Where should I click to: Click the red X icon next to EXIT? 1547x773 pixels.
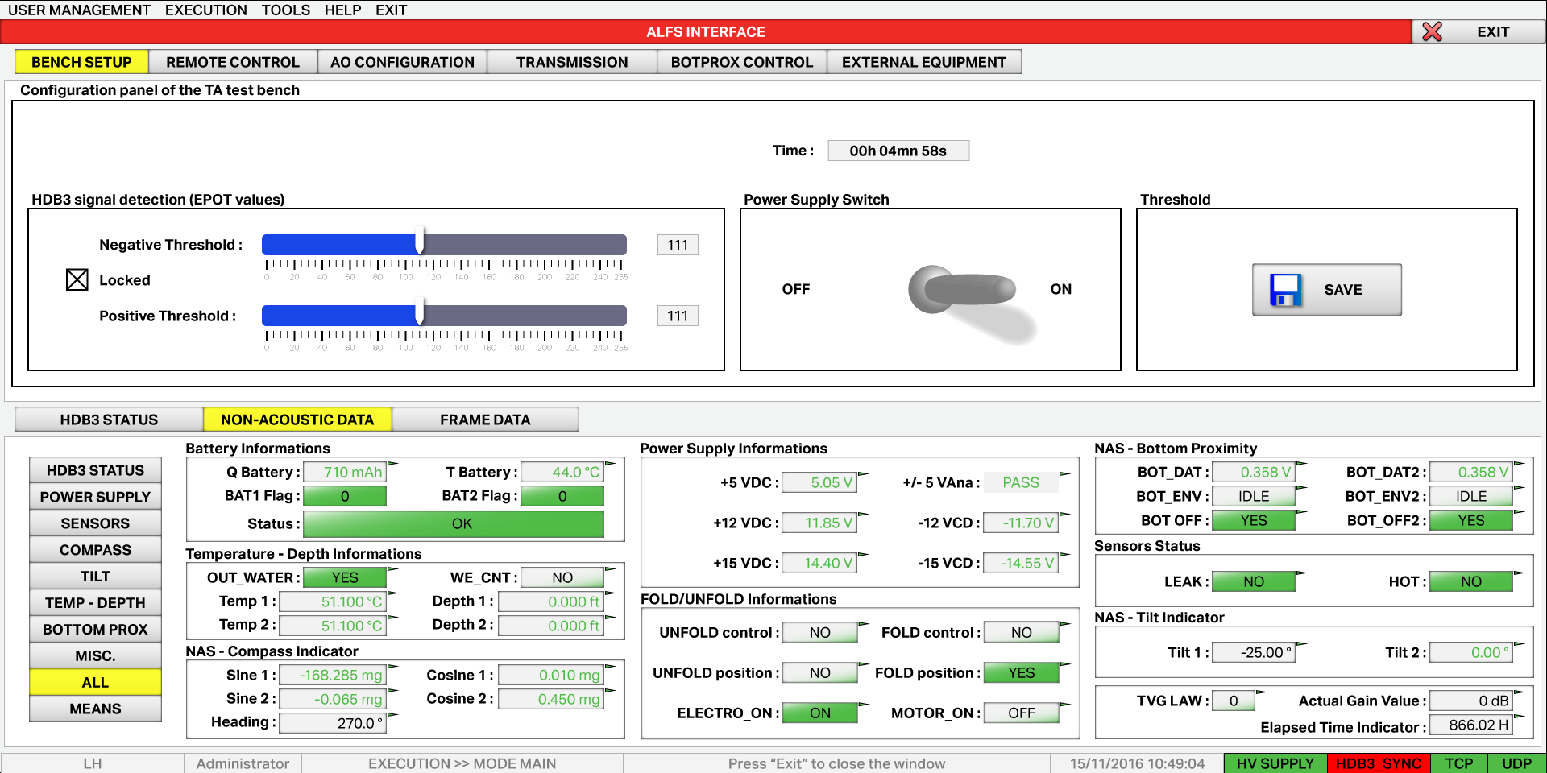click(1433, 31)
